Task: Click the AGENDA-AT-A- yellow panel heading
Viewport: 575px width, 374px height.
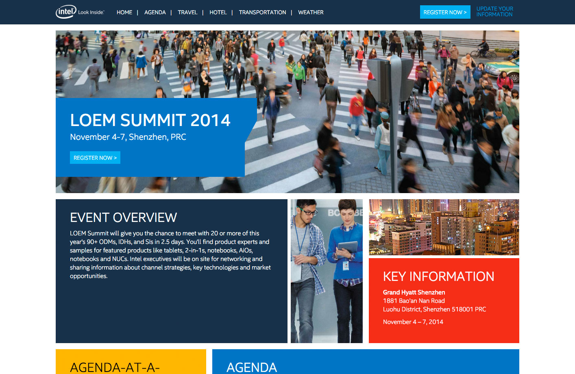Action: click(x=115, y=367)
